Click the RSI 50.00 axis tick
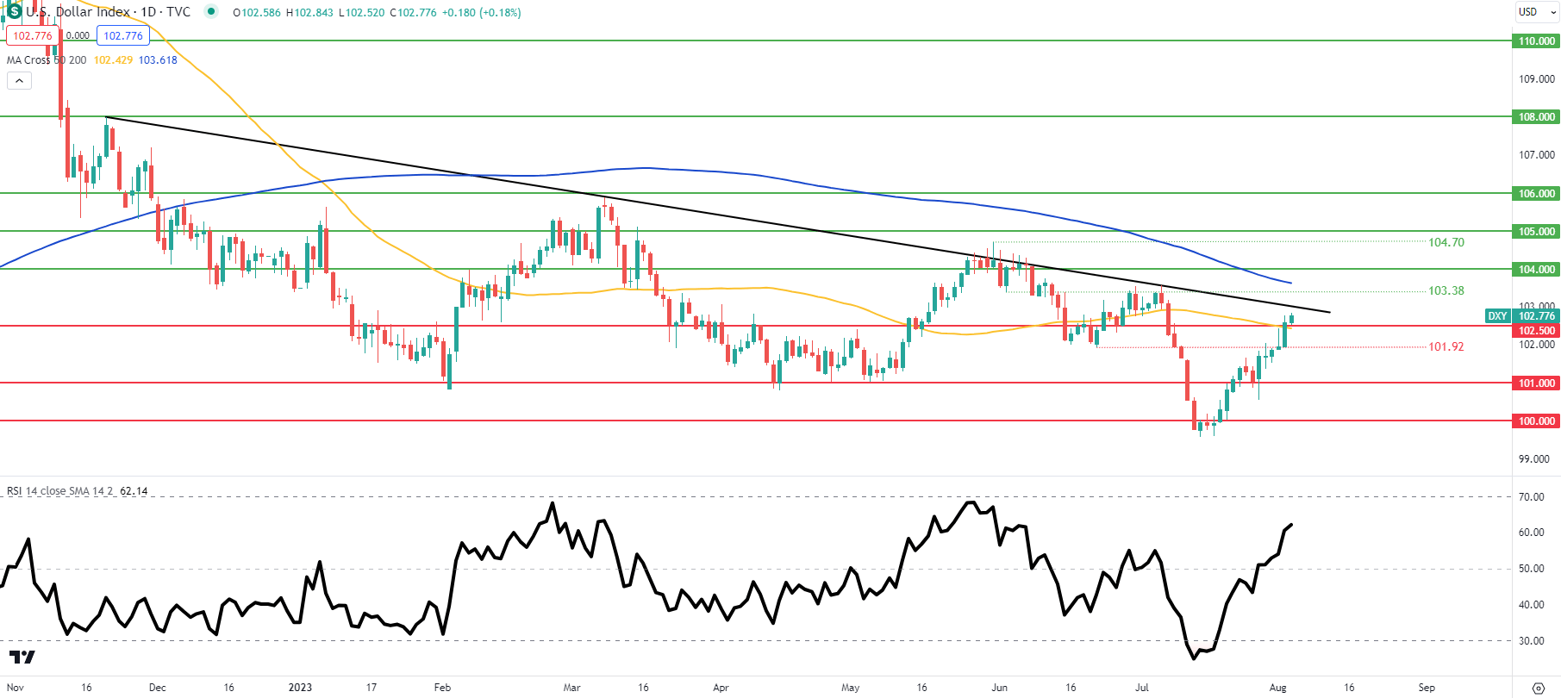This screenshot has width=1561, height=698. point(1531,569)
